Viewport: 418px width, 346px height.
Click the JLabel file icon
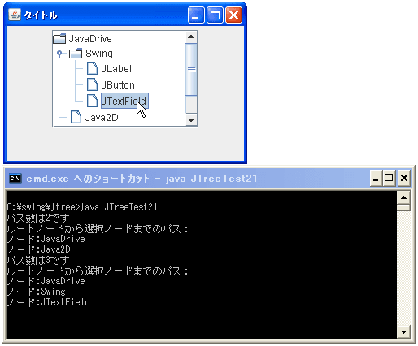[92, 68]
